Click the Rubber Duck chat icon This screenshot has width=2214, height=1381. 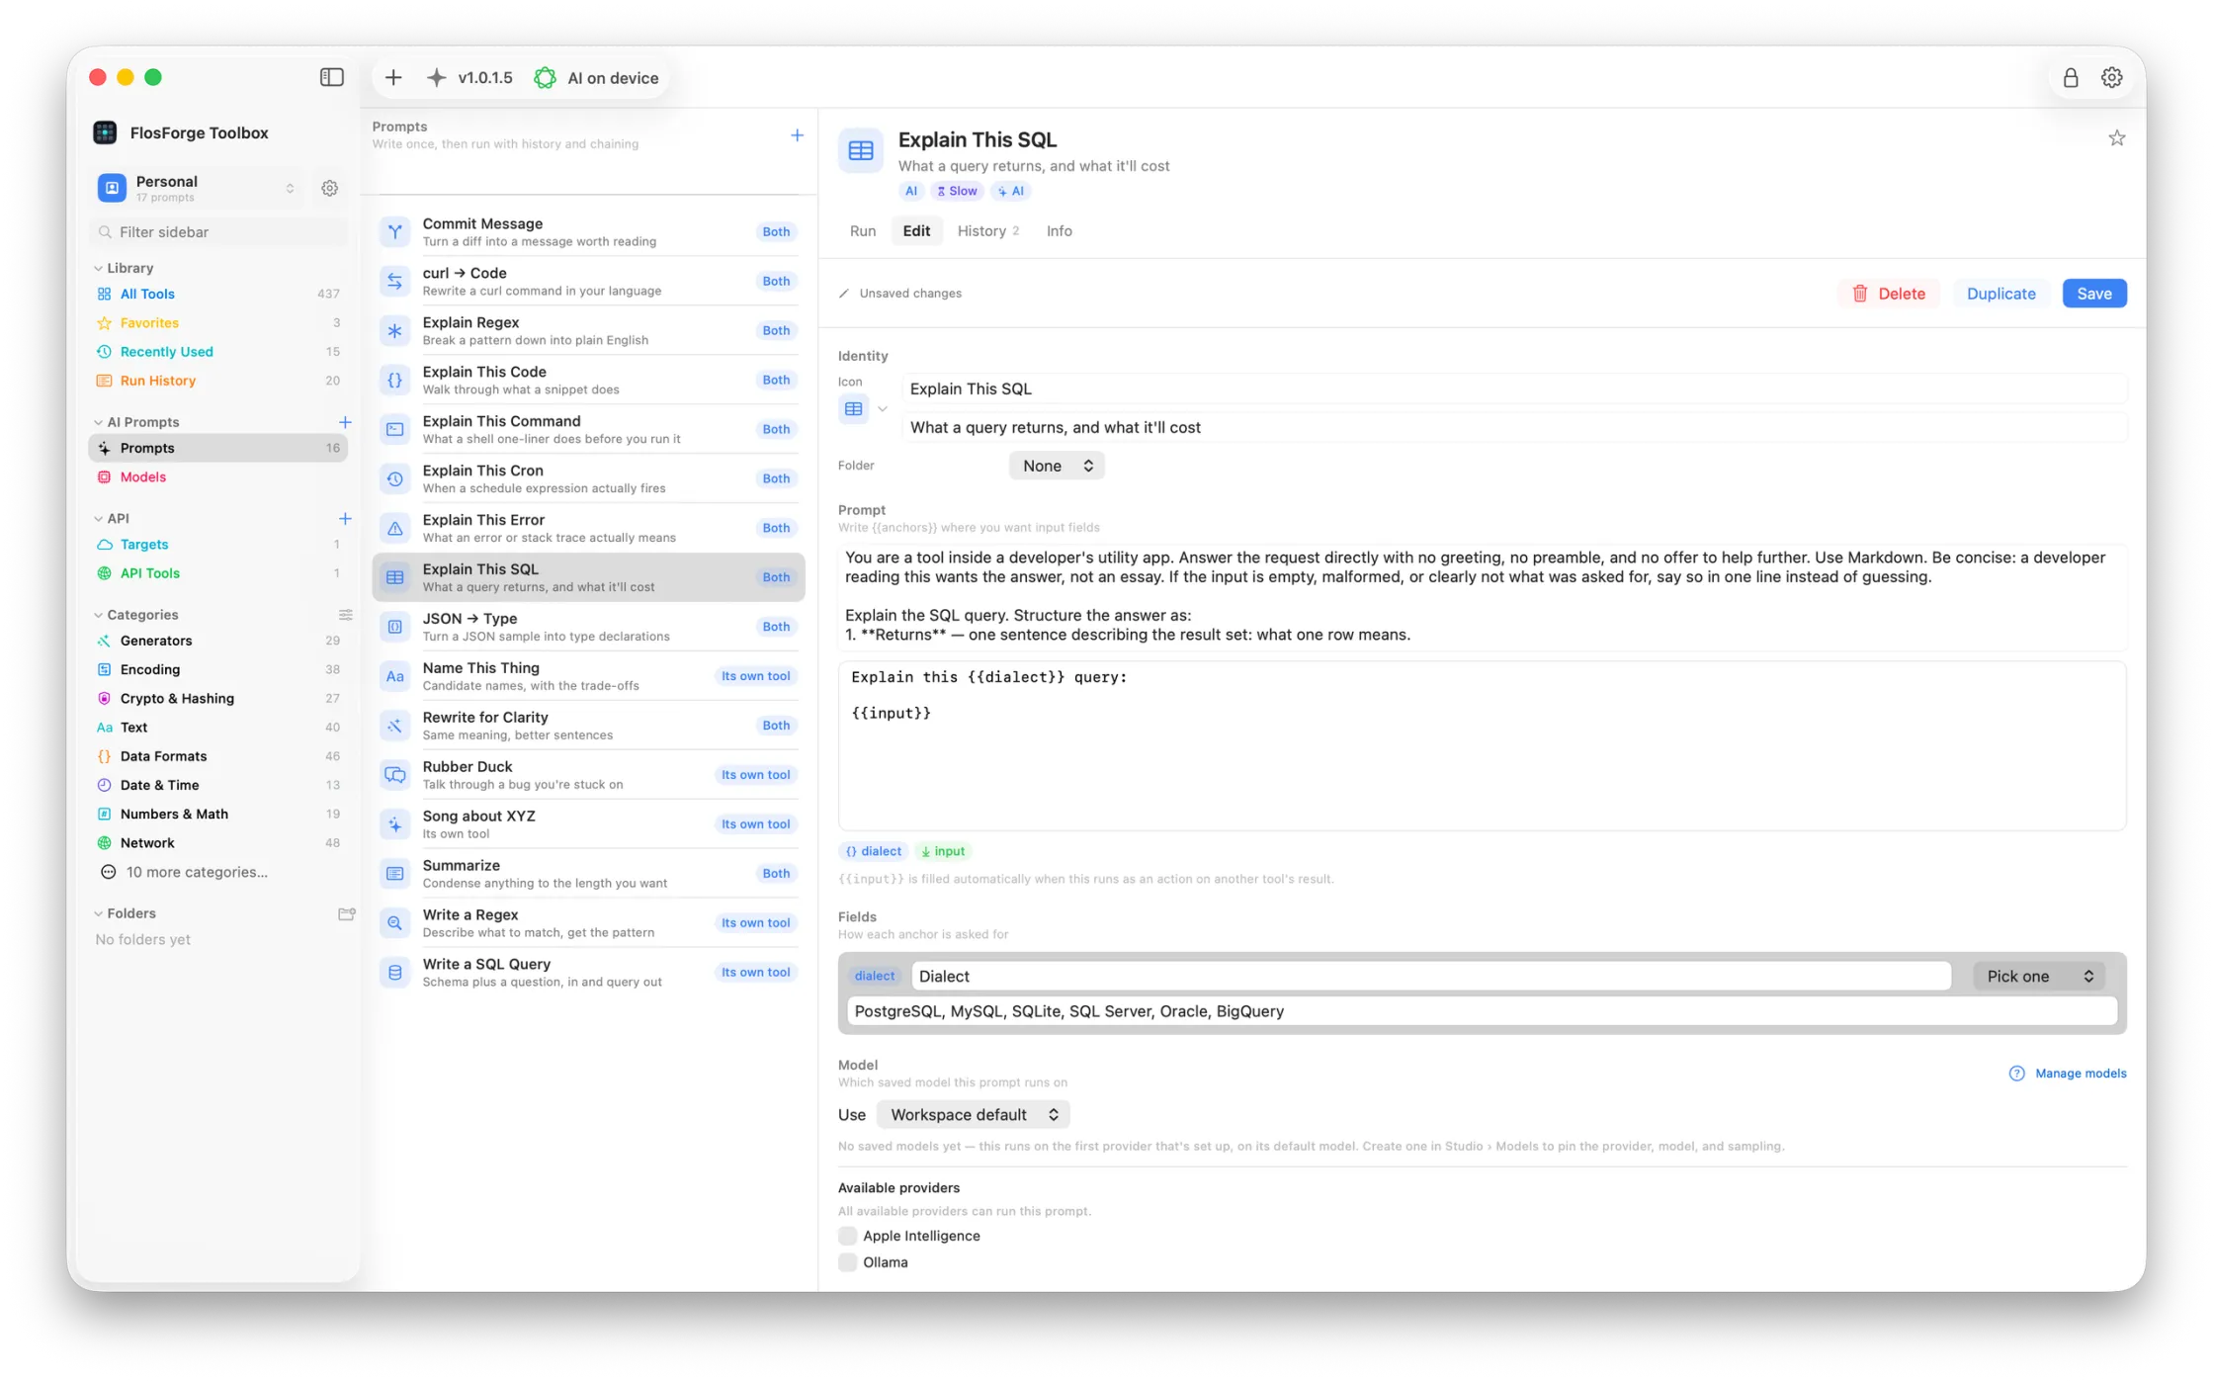[x=395, y=774]
